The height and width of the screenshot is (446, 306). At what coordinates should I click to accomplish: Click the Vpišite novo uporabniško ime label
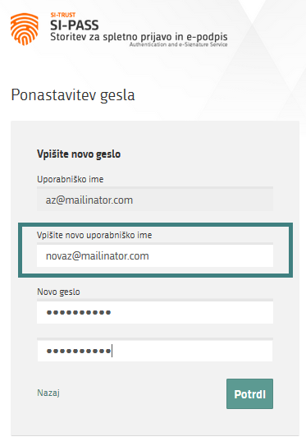coord(94,235)
